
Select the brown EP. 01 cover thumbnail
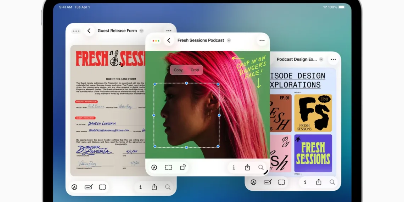(281, 113)
